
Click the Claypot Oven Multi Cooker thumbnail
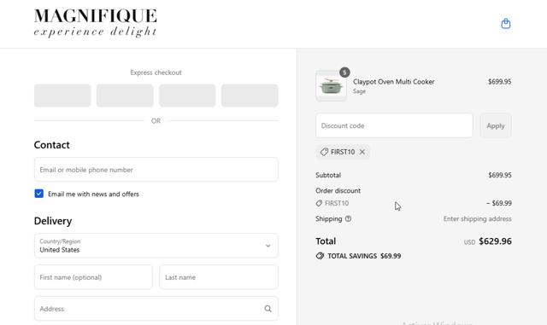coord(331,86)
